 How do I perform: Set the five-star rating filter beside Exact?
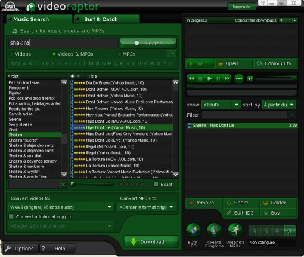pos(132,185)
